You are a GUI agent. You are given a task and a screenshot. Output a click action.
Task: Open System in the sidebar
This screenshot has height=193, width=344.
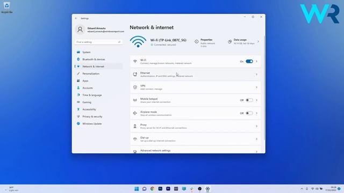[98, 52]
